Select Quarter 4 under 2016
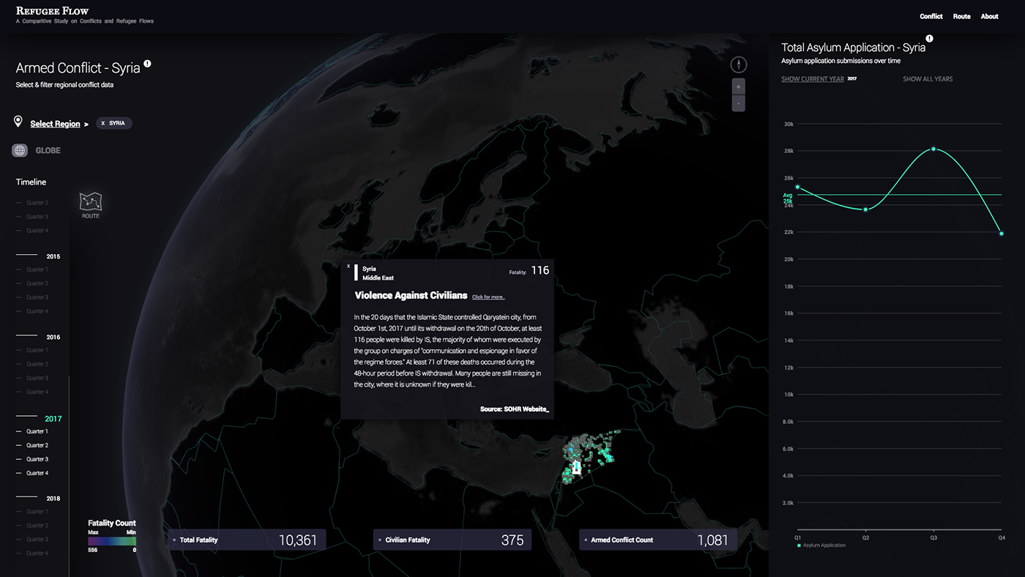This screenshot has height=577, width=1025. click(x=37, y=392)
